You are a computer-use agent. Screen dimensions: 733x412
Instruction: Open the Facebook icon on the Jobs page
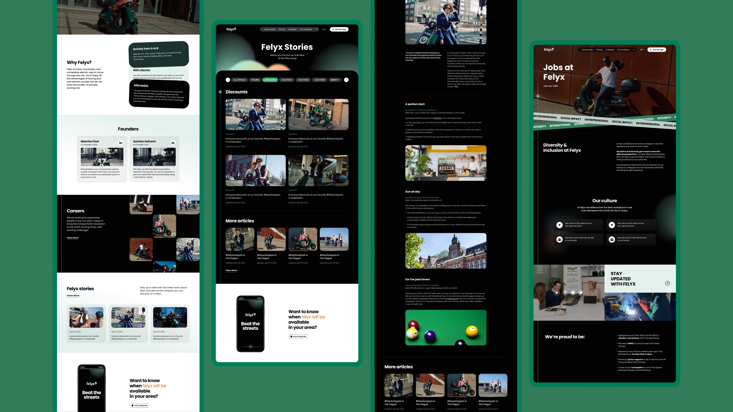click(565, 292)
